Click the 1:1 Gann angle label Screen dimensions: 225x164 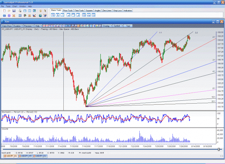tap(161, 33)
